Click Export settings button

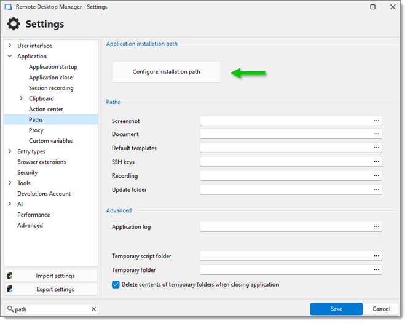point(51,289)
